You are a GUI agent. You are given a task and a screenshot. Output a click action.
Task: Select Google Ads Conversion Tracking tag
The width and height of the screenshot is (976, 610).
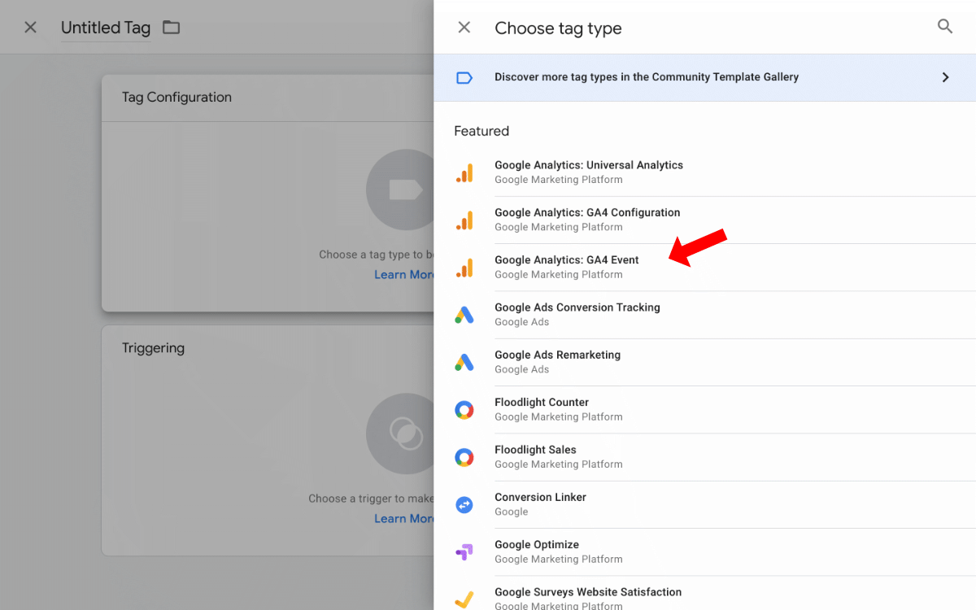pyautogui.click(x=705, y=315)
